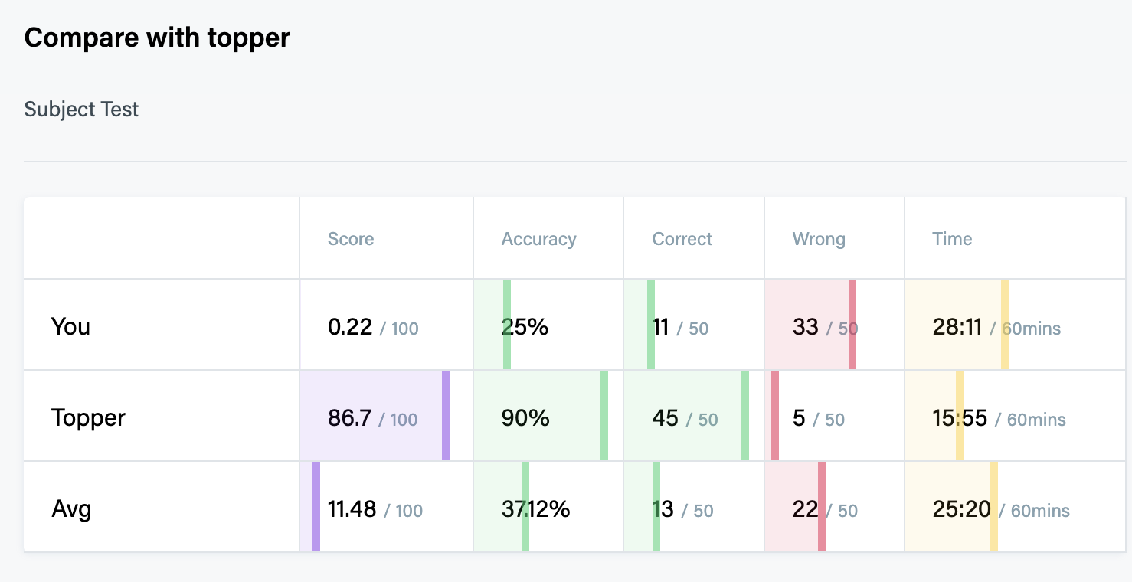The image size is (1132, 582).
Task: Click the "Subject Test" subtitle
Action: pyautogui.click(x=81, y=110)
